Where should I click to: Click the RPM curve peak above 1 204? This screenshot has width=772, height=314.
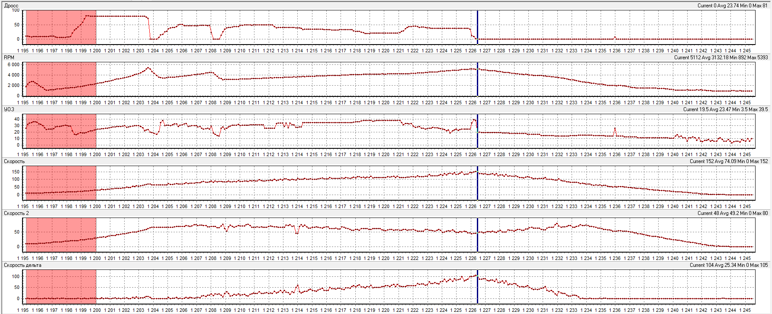pos(148,68)
